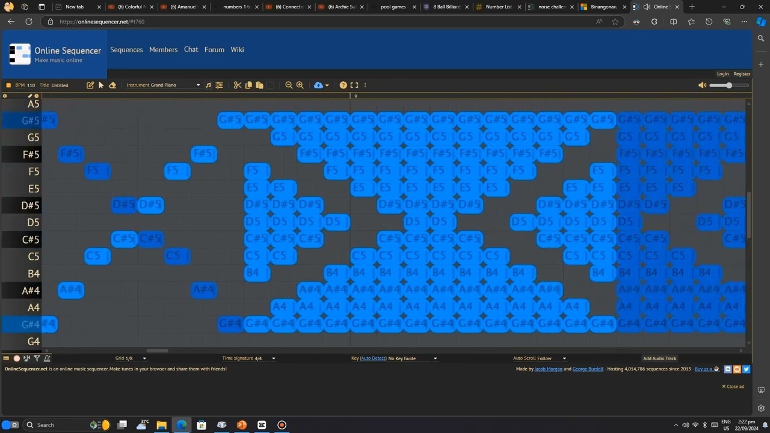Zoom out the sequencer grid
The image size is (770, 433).
point(289,85)
